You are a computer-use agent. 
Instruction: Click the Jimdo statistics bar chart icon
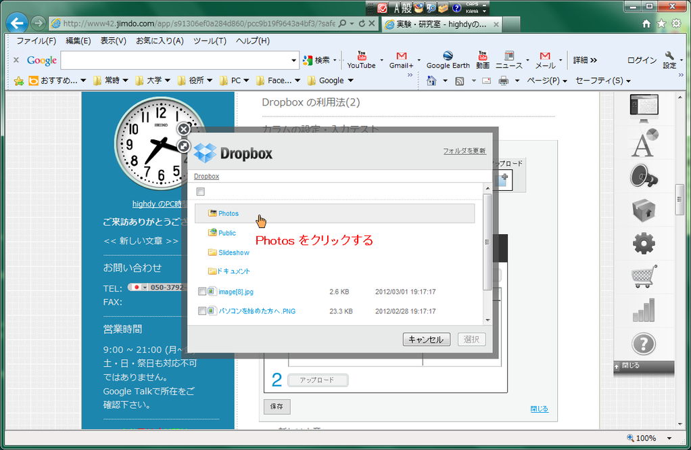click(x=644, y=310)
